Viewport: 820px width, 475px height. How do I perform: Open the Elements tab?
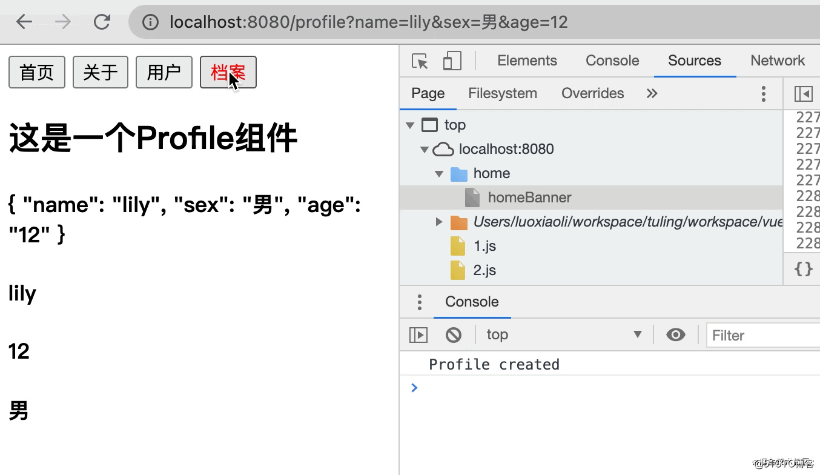527,61
